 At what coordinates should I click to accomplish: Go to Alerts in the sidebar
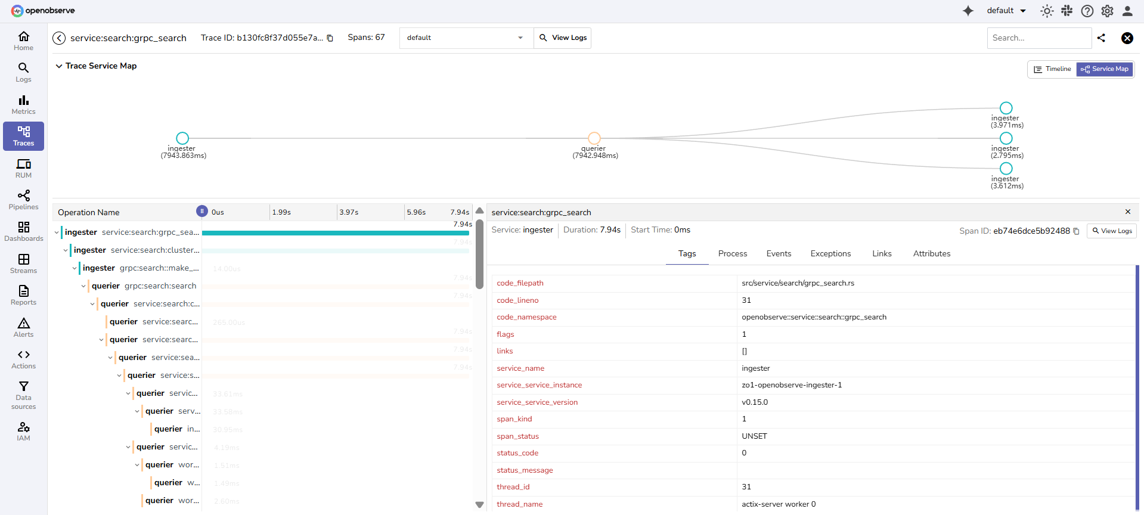(23, 327)
